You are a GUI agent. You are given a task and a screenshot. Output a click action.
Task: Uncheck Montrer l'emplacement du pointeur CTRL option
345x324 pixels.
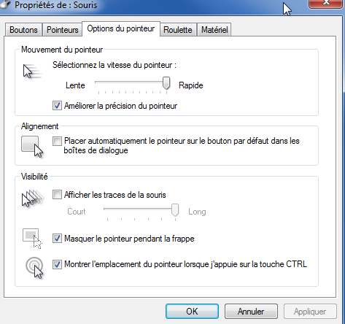(57, 264)
